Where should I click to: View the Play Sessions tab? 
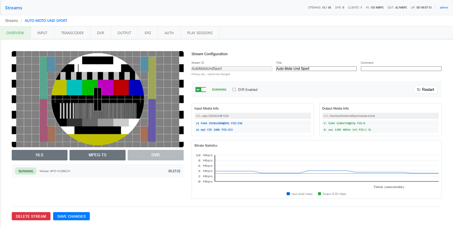coord(200,33)
